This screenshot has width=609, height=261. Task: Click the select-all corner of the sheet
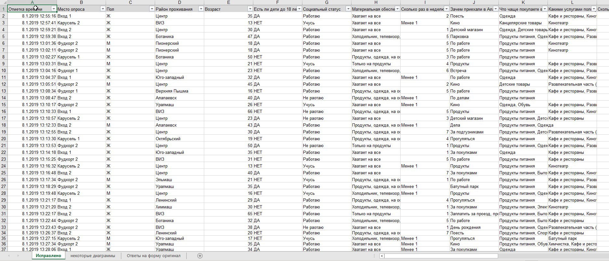[x=4, y=2]
